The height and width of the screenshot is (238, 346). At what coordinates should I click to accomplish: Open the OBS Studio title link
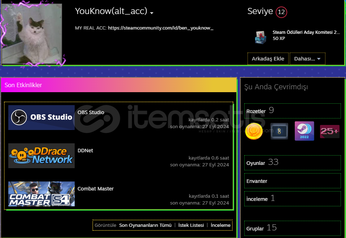click(x=91, y=112)
